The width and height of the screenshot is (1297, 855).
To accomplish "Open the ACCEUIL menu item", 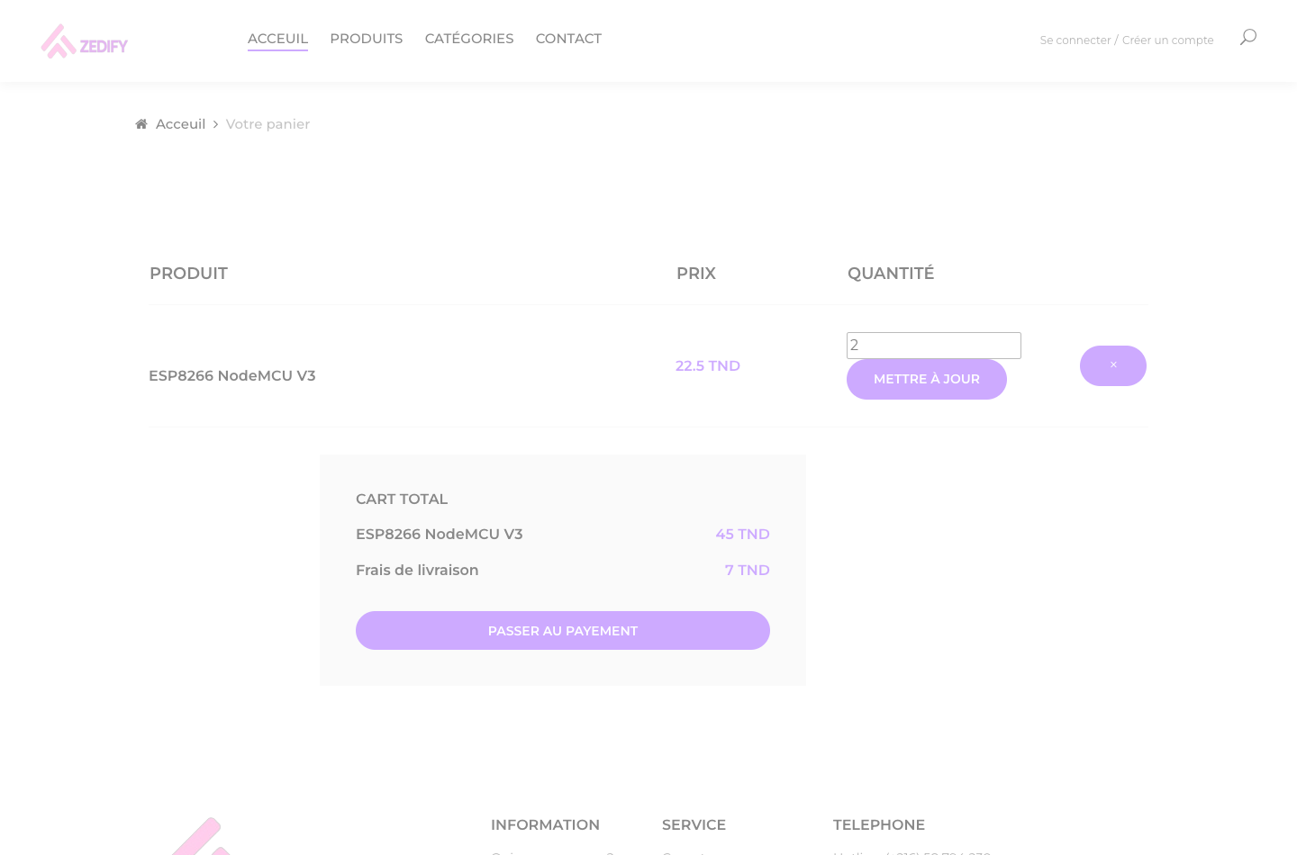I will (277, 39).
